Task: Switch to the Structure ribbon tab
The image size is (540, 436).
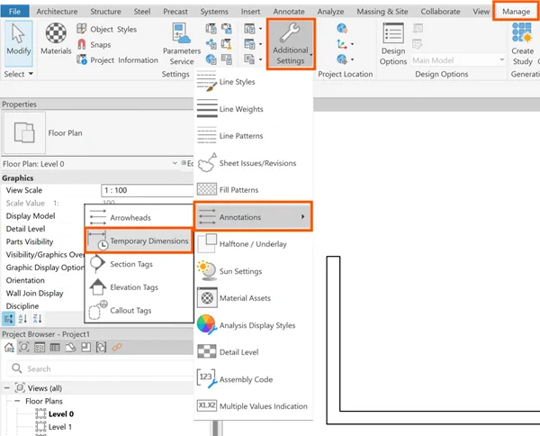Action: pos(105,12)
